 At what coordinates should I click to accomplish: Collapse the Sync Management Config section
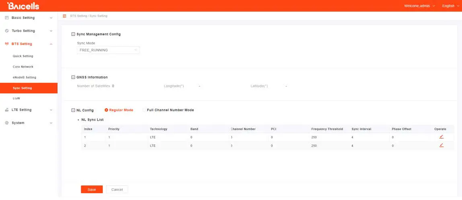(x=73, y=34)
